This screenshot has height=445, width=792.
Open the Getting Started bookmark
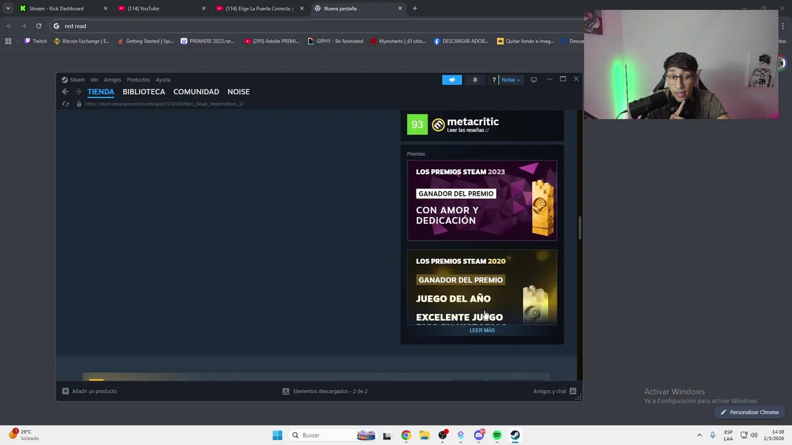145,41
